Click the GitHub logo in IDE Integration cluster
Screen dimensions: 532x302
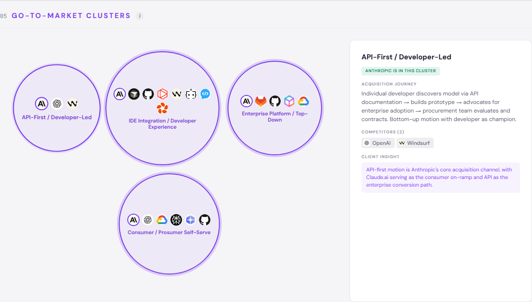click(x=148, y=94)
